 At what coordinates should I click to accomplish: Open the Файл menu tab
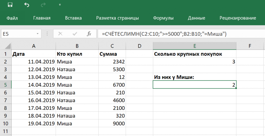click(x=12, y=18)
